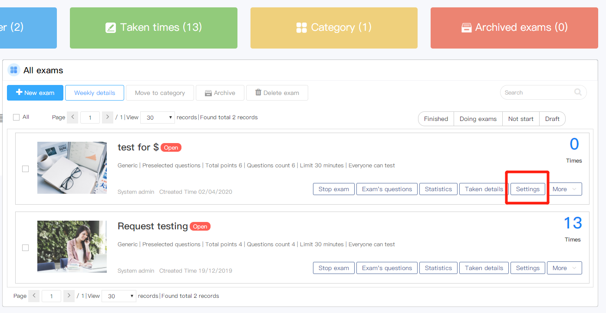Click the archive icon on Archive button
The height and width of the screenshot is (313, 606).
pos(209,92)
